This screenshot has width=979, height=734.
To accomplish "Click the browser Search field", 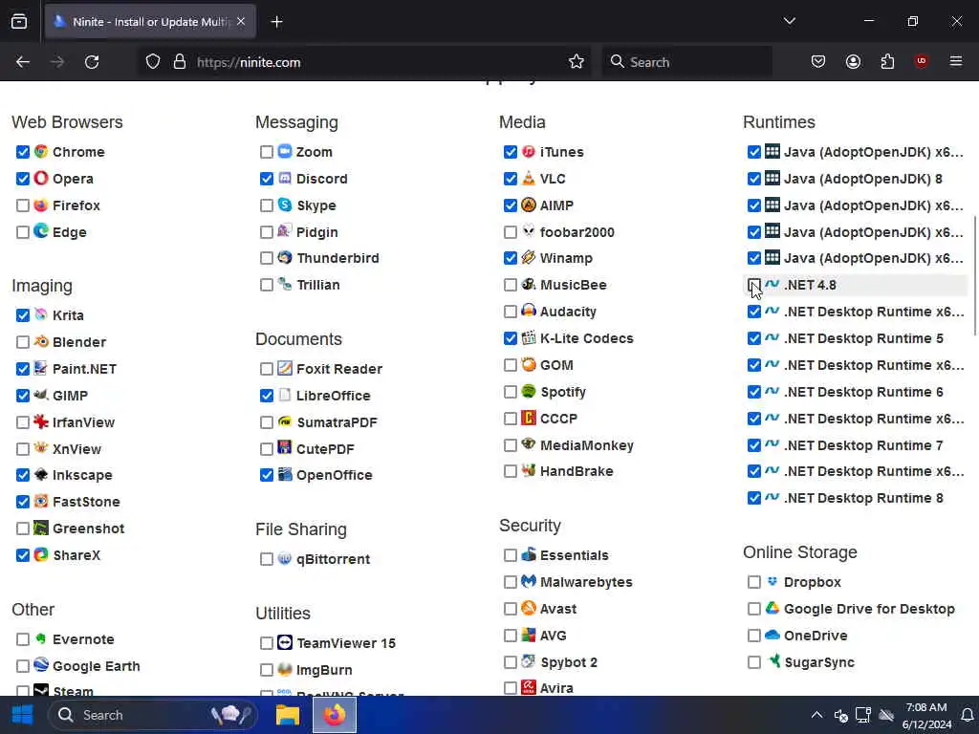I will tap(686, 62).
